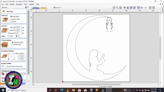Select the bottom-right XY datum corner
This screenshot has height=92, width=164.
[x=14, y=59]
